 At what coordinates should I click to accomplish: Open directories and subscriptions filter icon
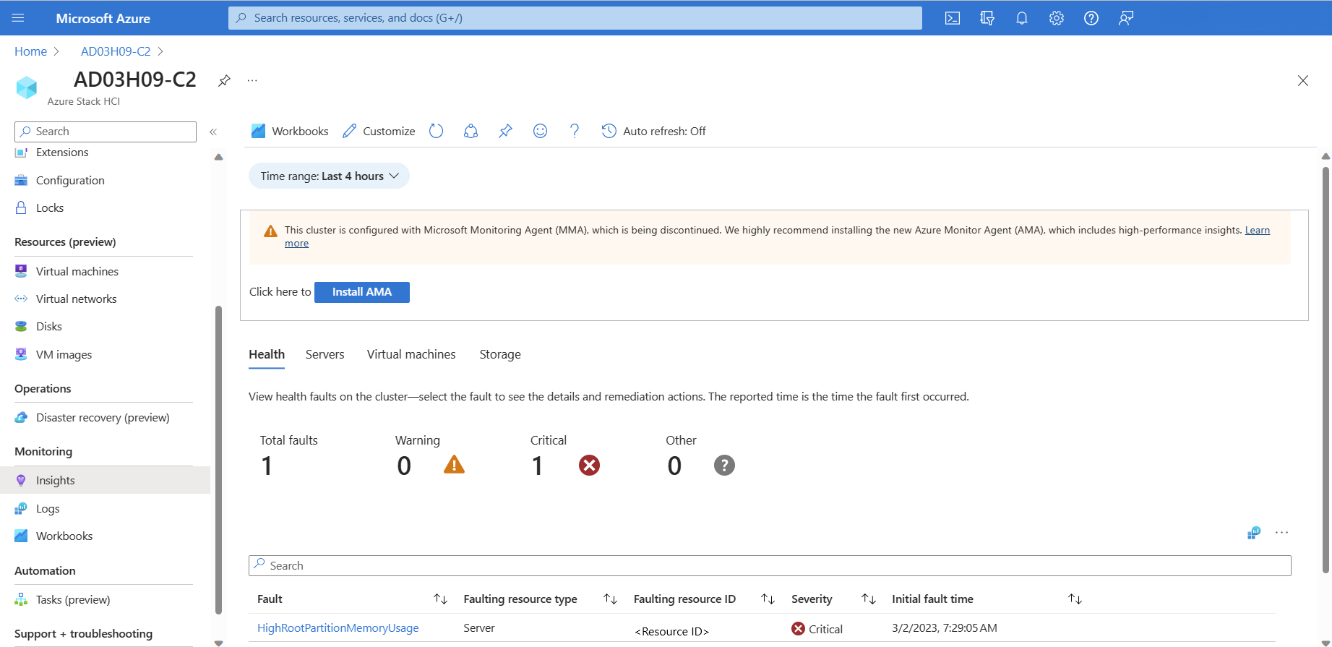987,18
